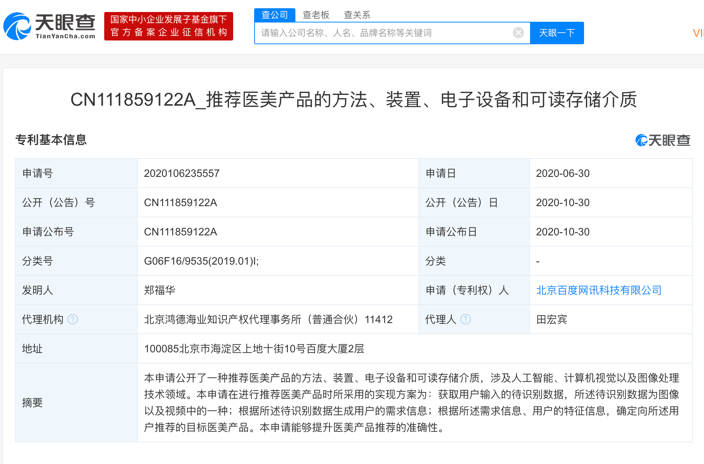Switch to the 查公司 tab
This screenshot has width=704, height=464.
274,14
